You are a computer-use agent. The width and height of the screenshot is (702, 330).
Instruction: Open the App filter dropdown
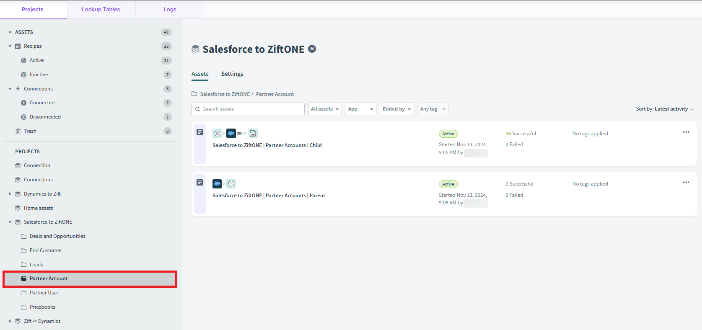[x=360, y=109]
